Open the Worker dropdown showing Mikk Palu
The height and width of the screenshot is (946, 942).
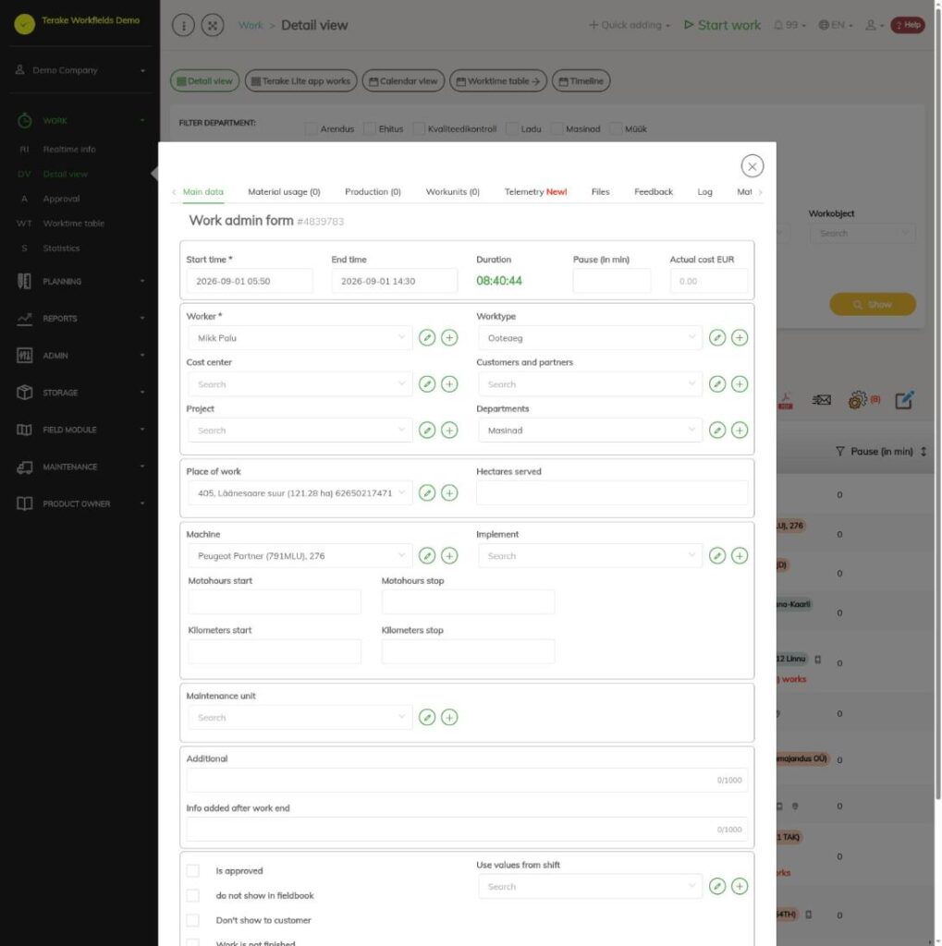click(300, 338)
